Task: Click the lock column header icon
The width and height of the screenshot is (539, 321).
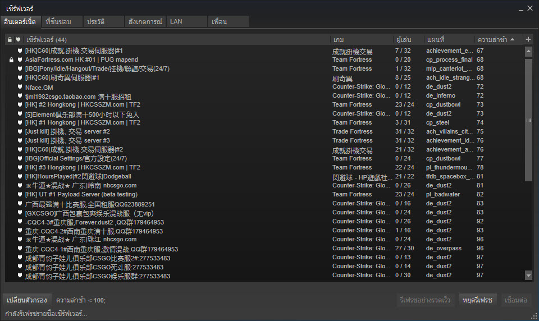Action: (x=10, y=40)
